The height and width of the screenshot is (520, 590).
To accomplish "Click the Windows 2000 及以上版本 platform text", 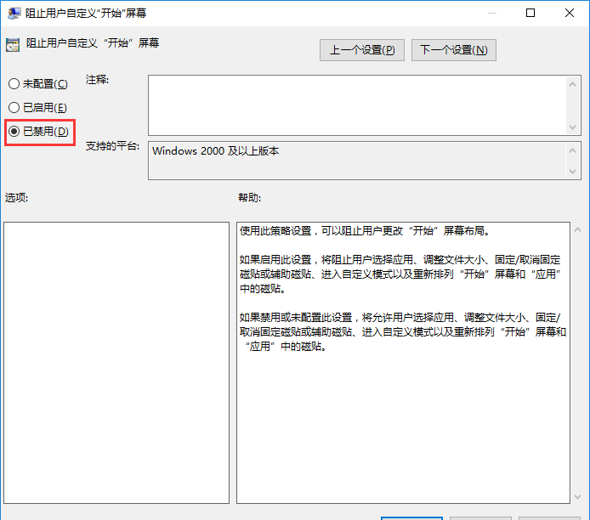I will [216, 151].
